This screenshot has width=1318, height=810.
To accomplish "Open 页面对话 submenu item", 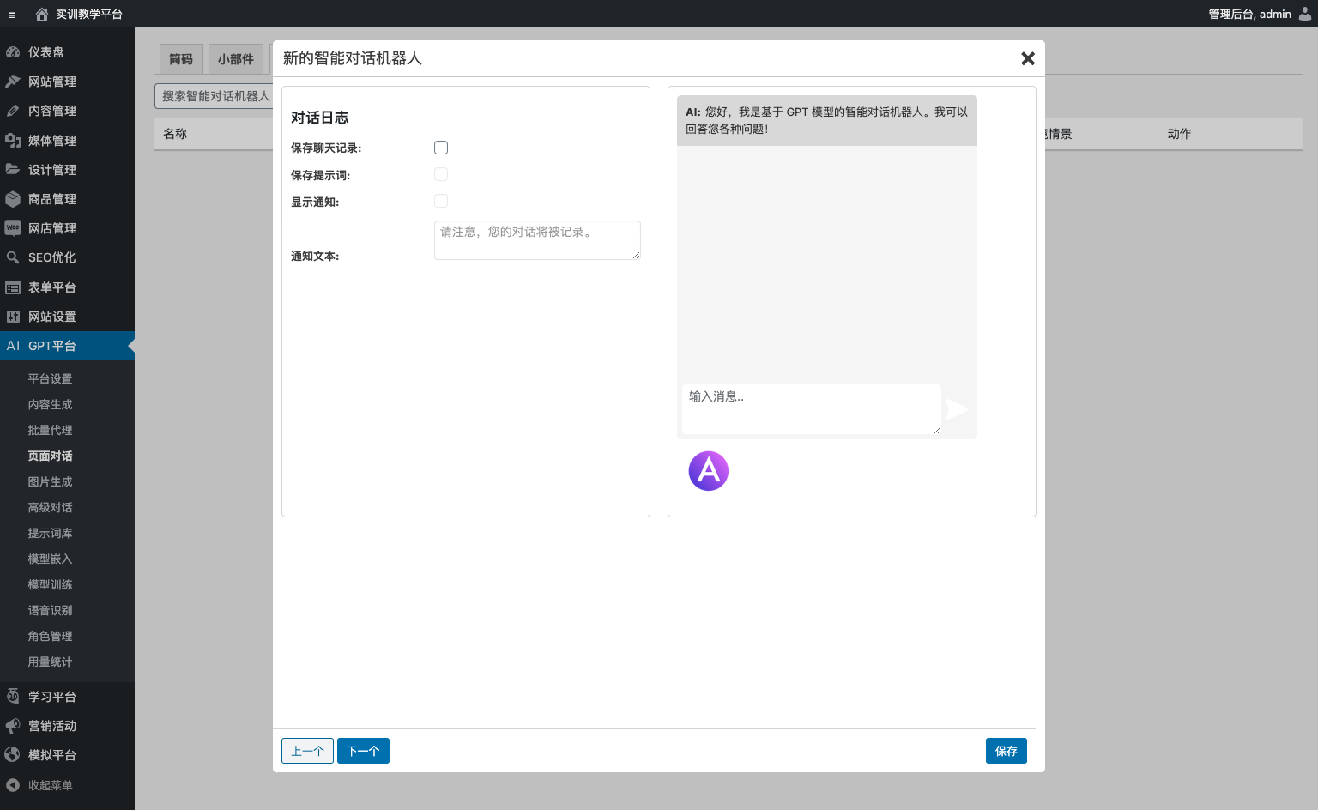I will click(50, 456).
